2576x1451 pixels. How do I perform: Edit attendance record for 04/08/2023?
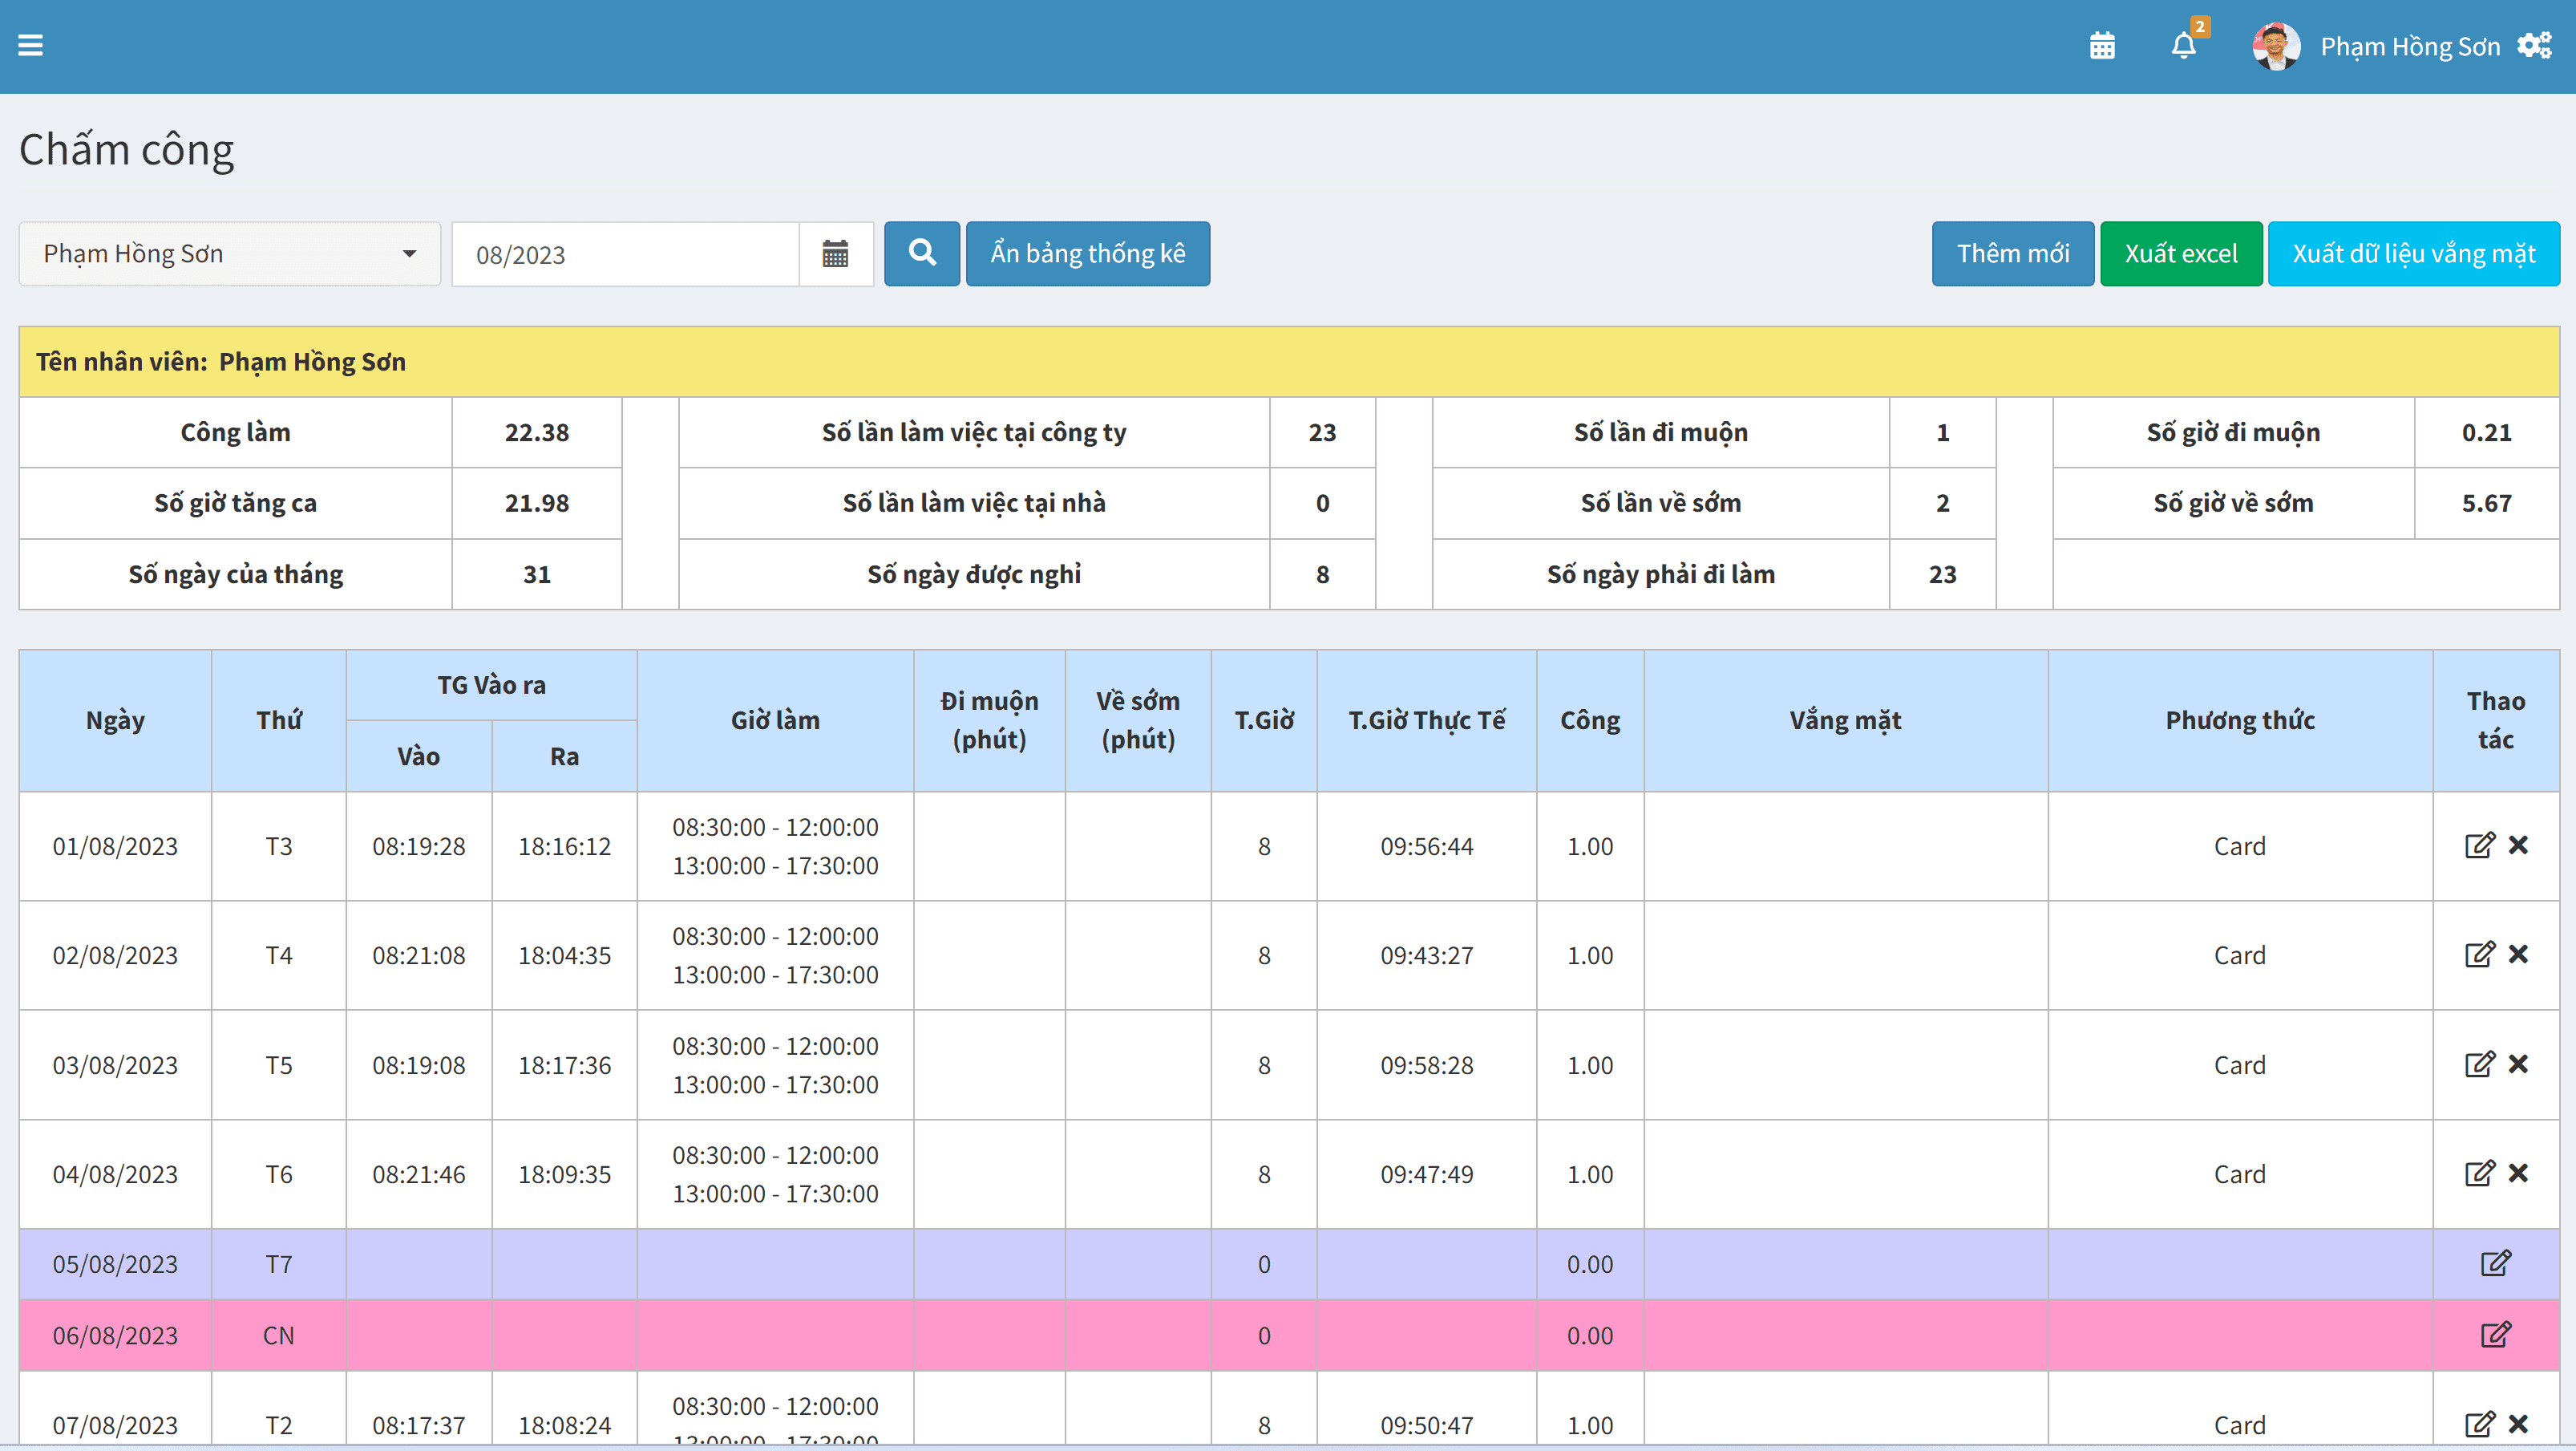coord(2479,1173)
